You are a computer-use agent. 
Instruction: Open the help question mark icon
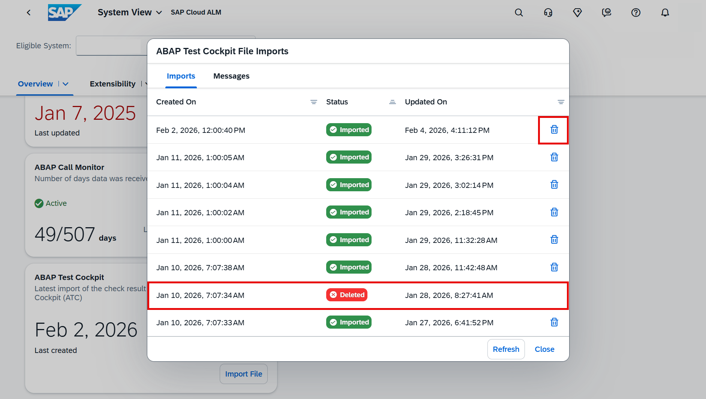coord(636,13)
